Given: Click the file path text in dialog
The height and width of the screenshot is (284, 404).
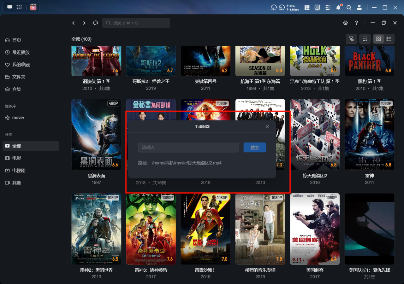Looking at the screenshot, I should pos(187,163).
